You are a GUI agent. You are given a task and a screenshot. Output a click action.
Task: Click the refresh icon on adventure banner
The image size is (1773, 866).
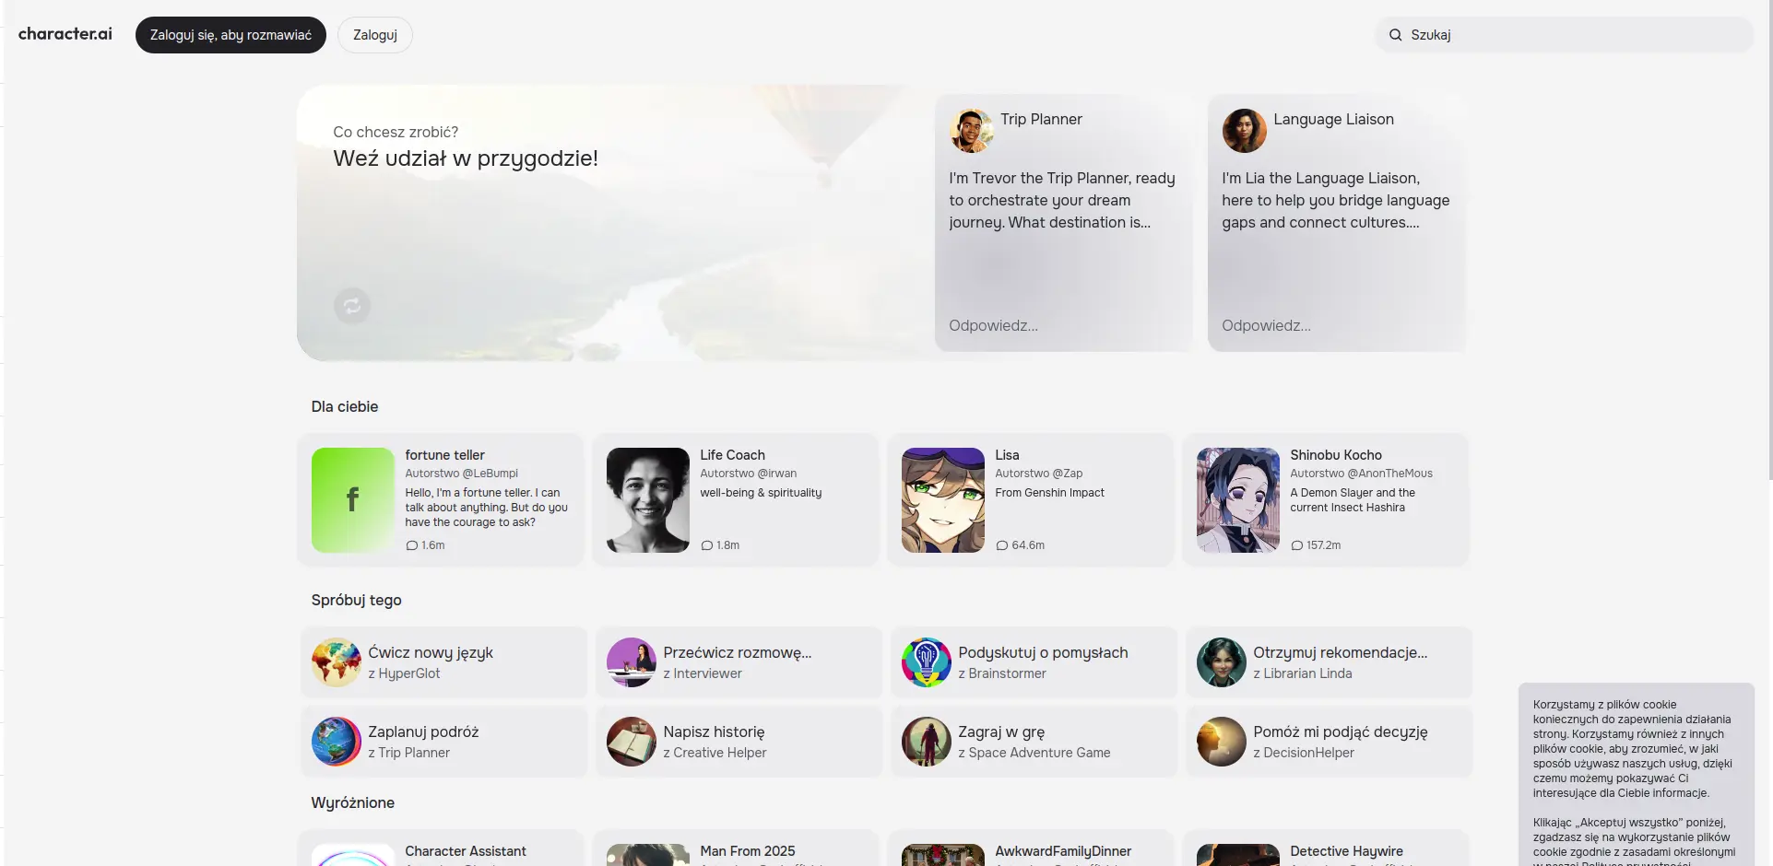(351, 306)
